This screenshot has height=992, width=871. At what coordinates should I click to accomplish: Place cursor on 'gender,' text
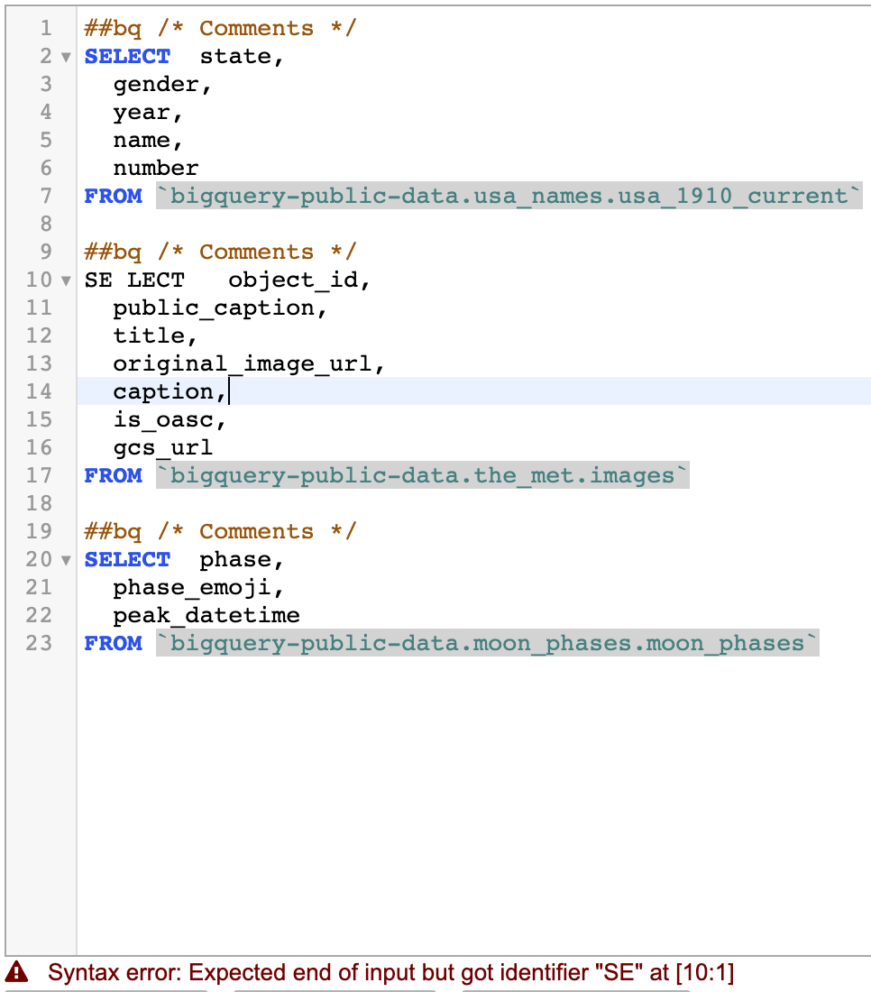[x=162, y=84]
